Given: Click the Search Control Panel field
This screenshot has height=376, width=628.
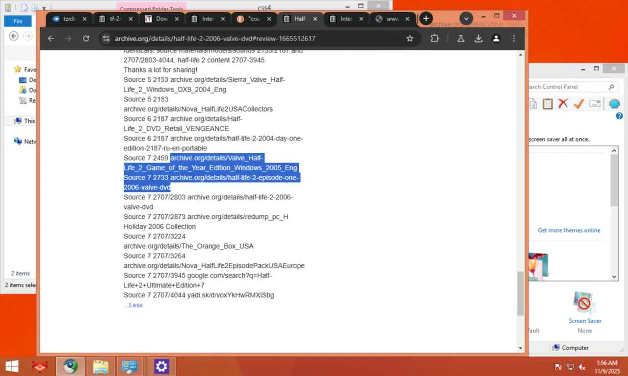Looking at the screenshot, I should pos(572,87).
